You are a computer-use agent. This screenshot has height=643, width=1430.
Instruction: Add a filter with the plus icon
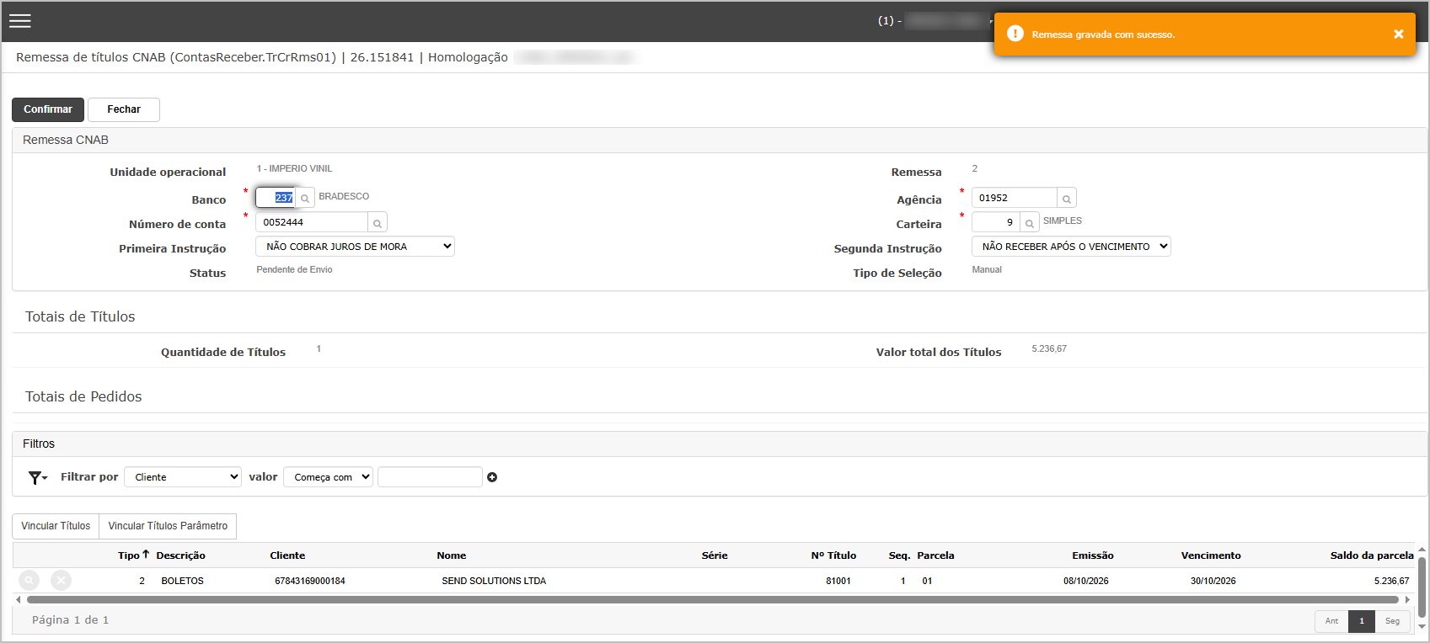(x=492, y=477)
